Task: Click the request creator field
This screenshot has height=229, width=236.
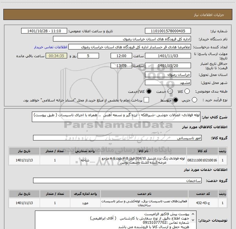Action: pyautogui.click(x=130, y=47)
